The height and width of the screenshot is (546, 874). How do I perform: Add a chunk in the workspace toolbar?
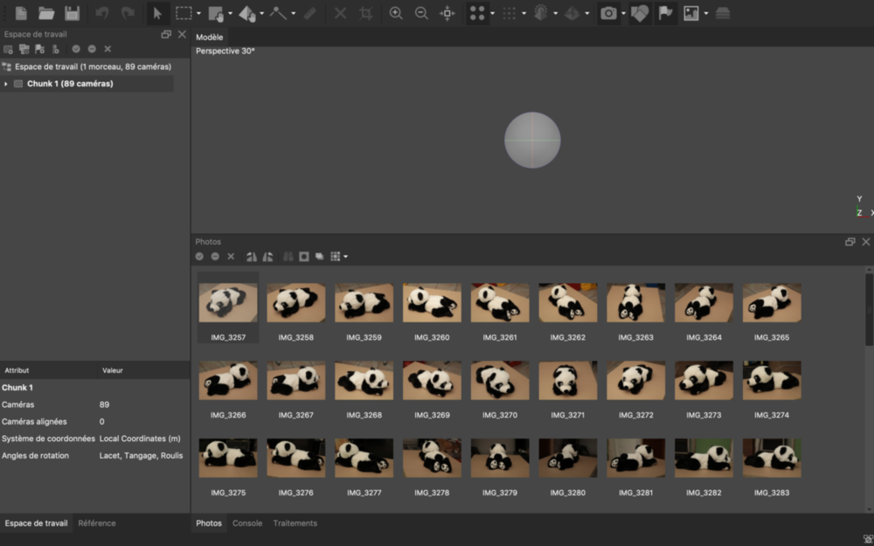coord(8,49)
